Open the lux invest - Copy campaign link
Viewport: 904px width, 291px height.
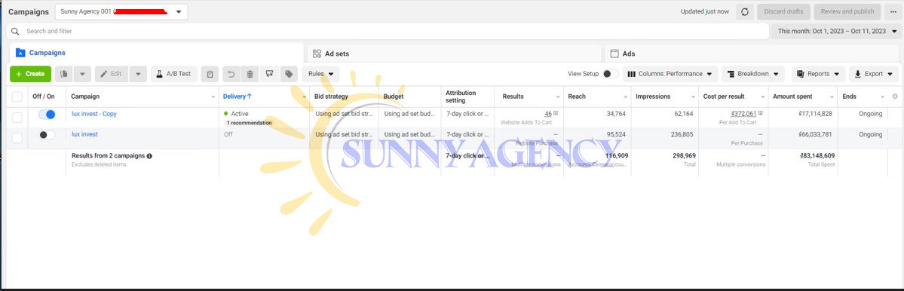tap(94, 114)
